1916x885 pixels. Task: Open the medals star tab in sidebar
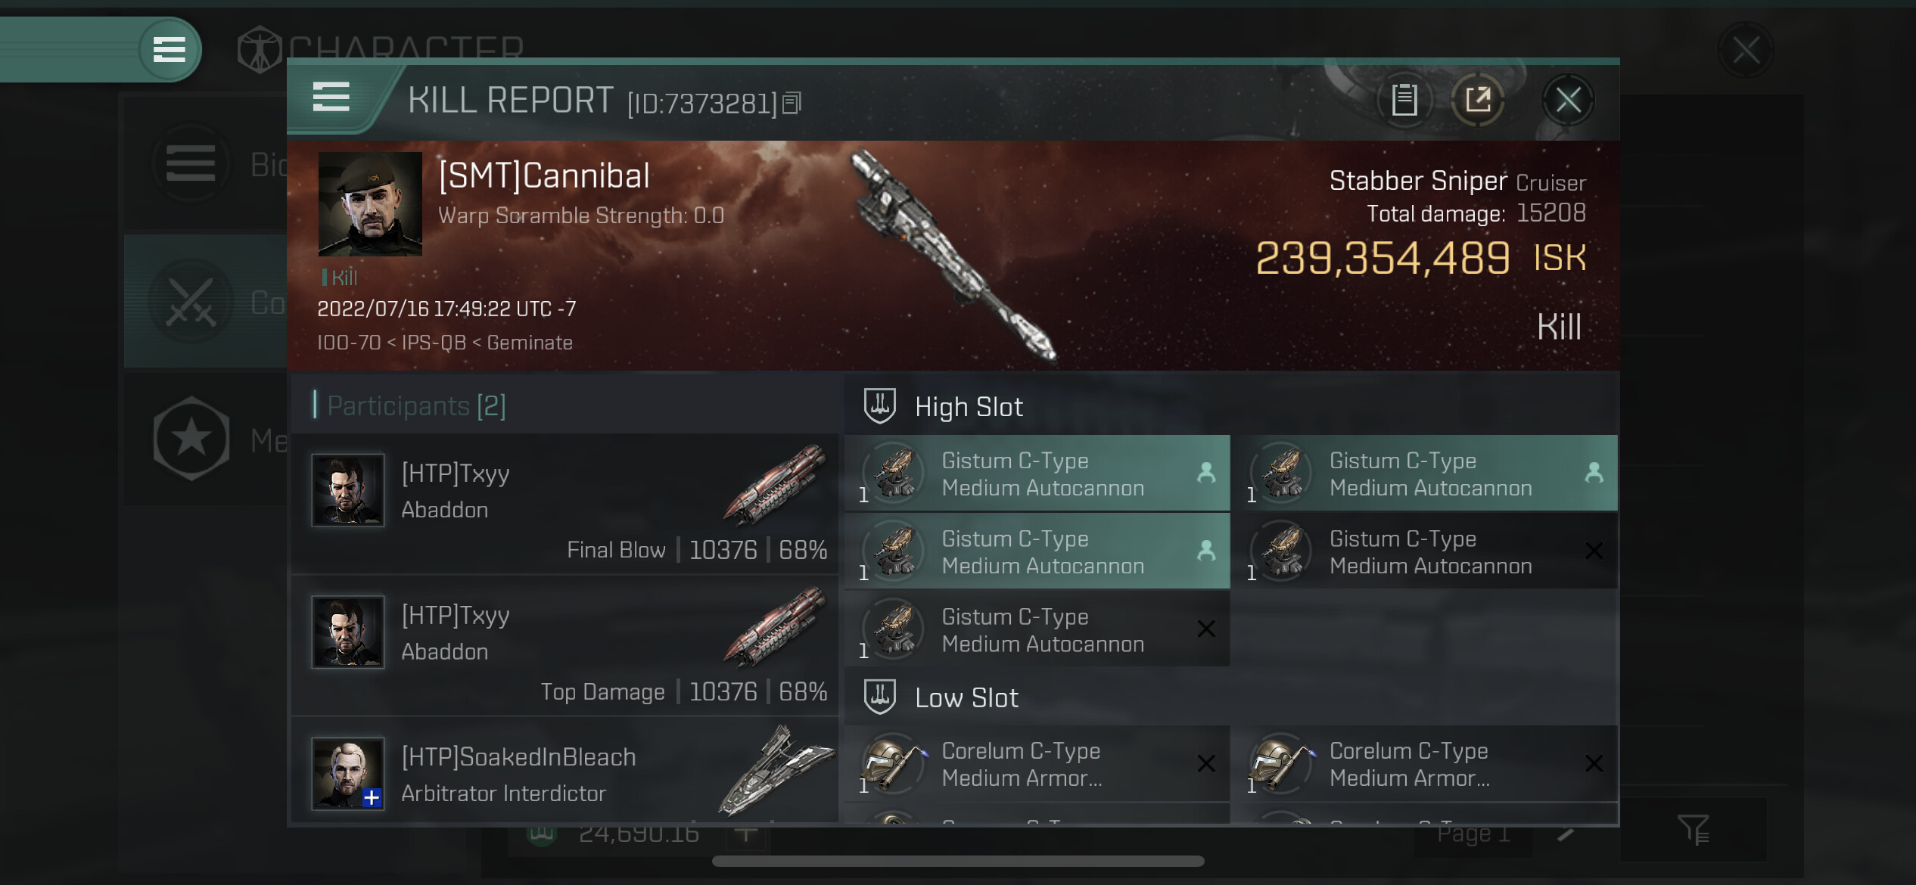point(191,439)
